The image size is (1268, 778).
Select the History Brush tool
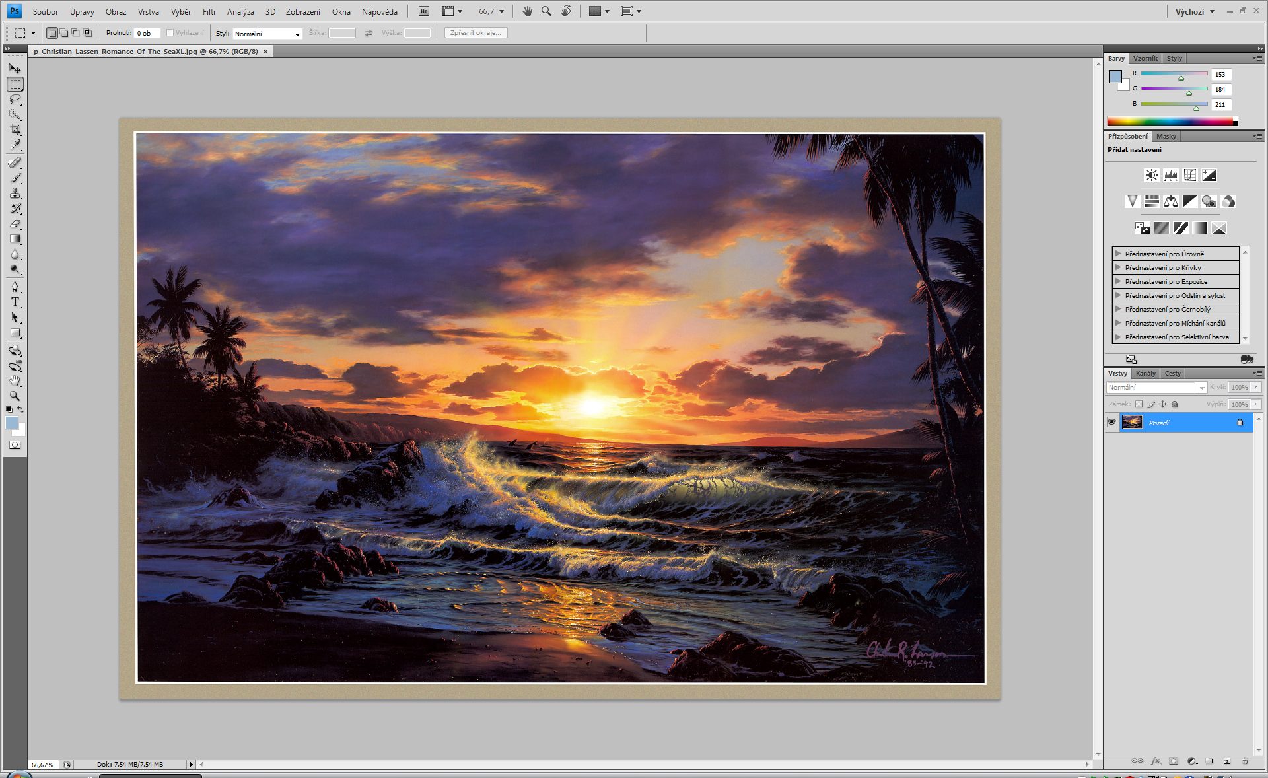pos(15,209)
